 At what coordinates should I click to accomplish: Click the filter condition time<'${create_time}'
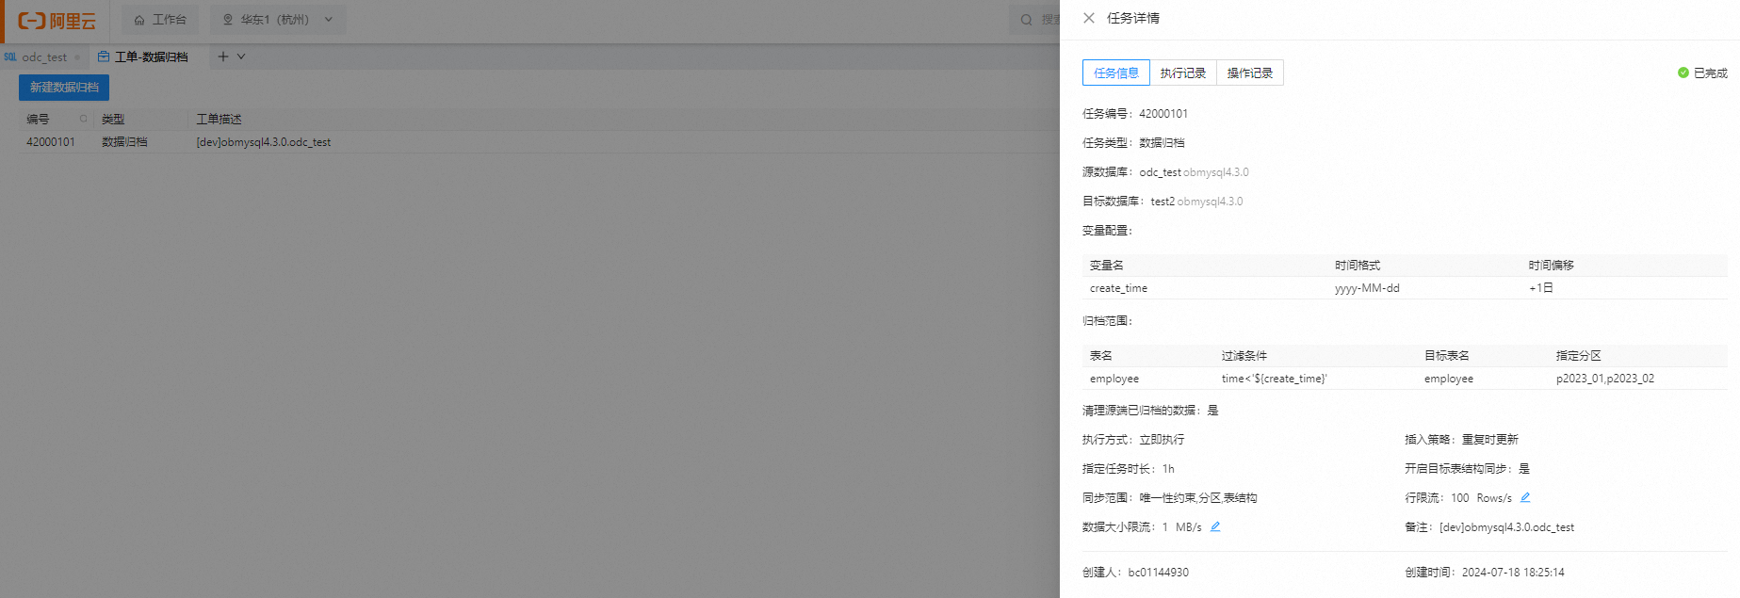coord(1275,379)
